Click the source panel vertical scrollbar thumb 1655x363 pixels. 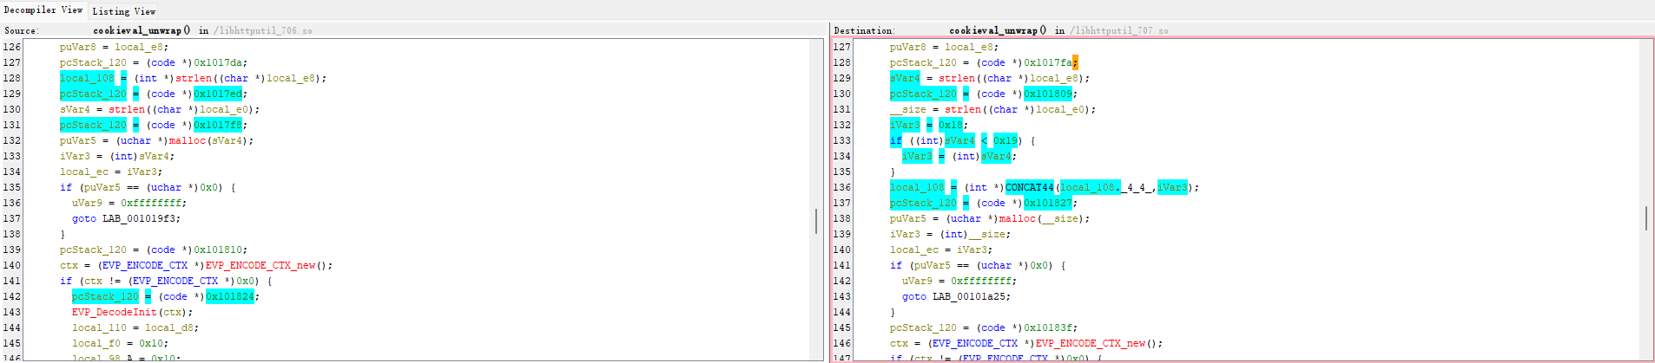(815, 221)
